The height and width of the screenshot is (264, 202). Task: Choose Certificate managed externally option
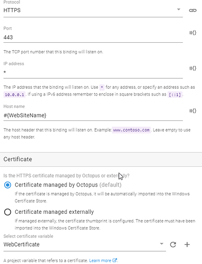(7, 212)
